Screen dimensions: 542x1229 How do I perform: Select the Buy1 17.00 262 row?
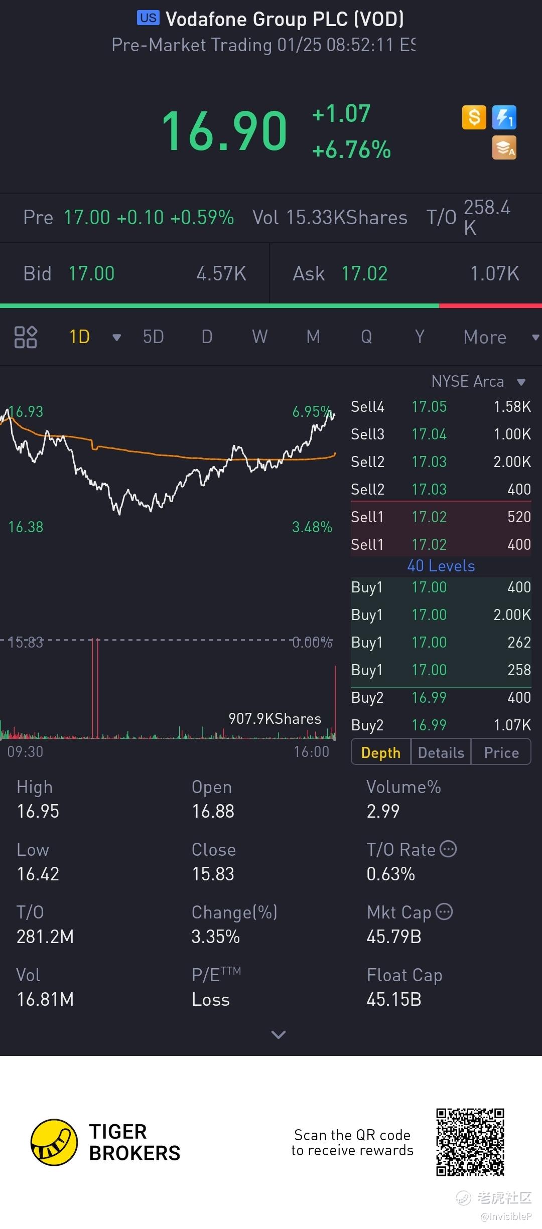click(441, 643)
